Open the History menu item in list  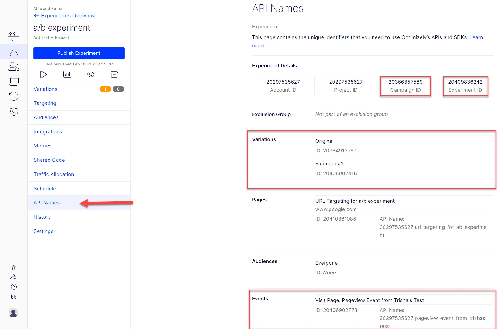point(79,217)
